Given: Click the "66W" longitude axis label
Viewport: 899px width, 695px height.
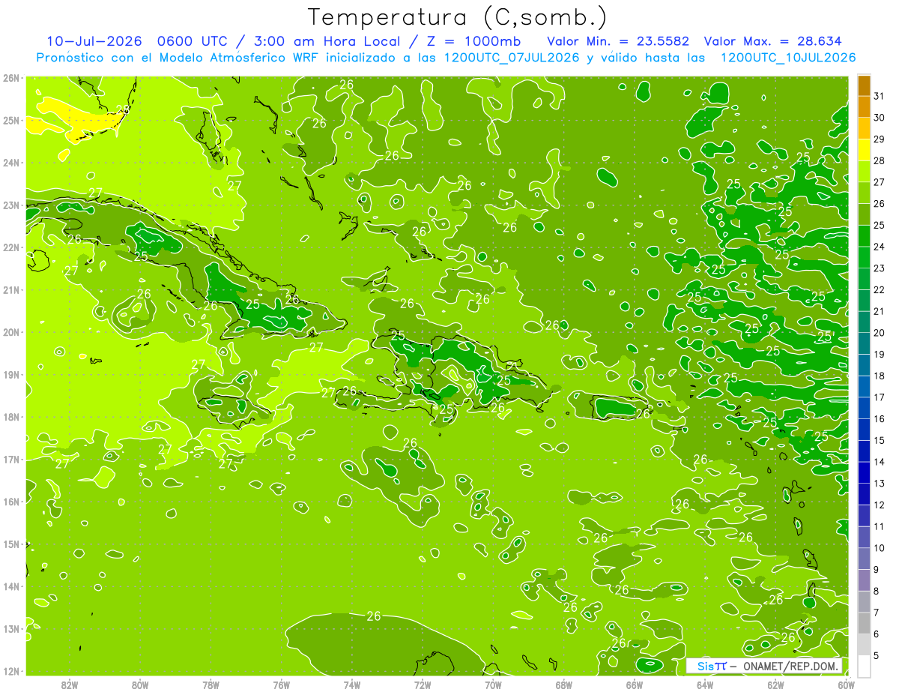Looking at the screenshot, I should coord(635,685).
